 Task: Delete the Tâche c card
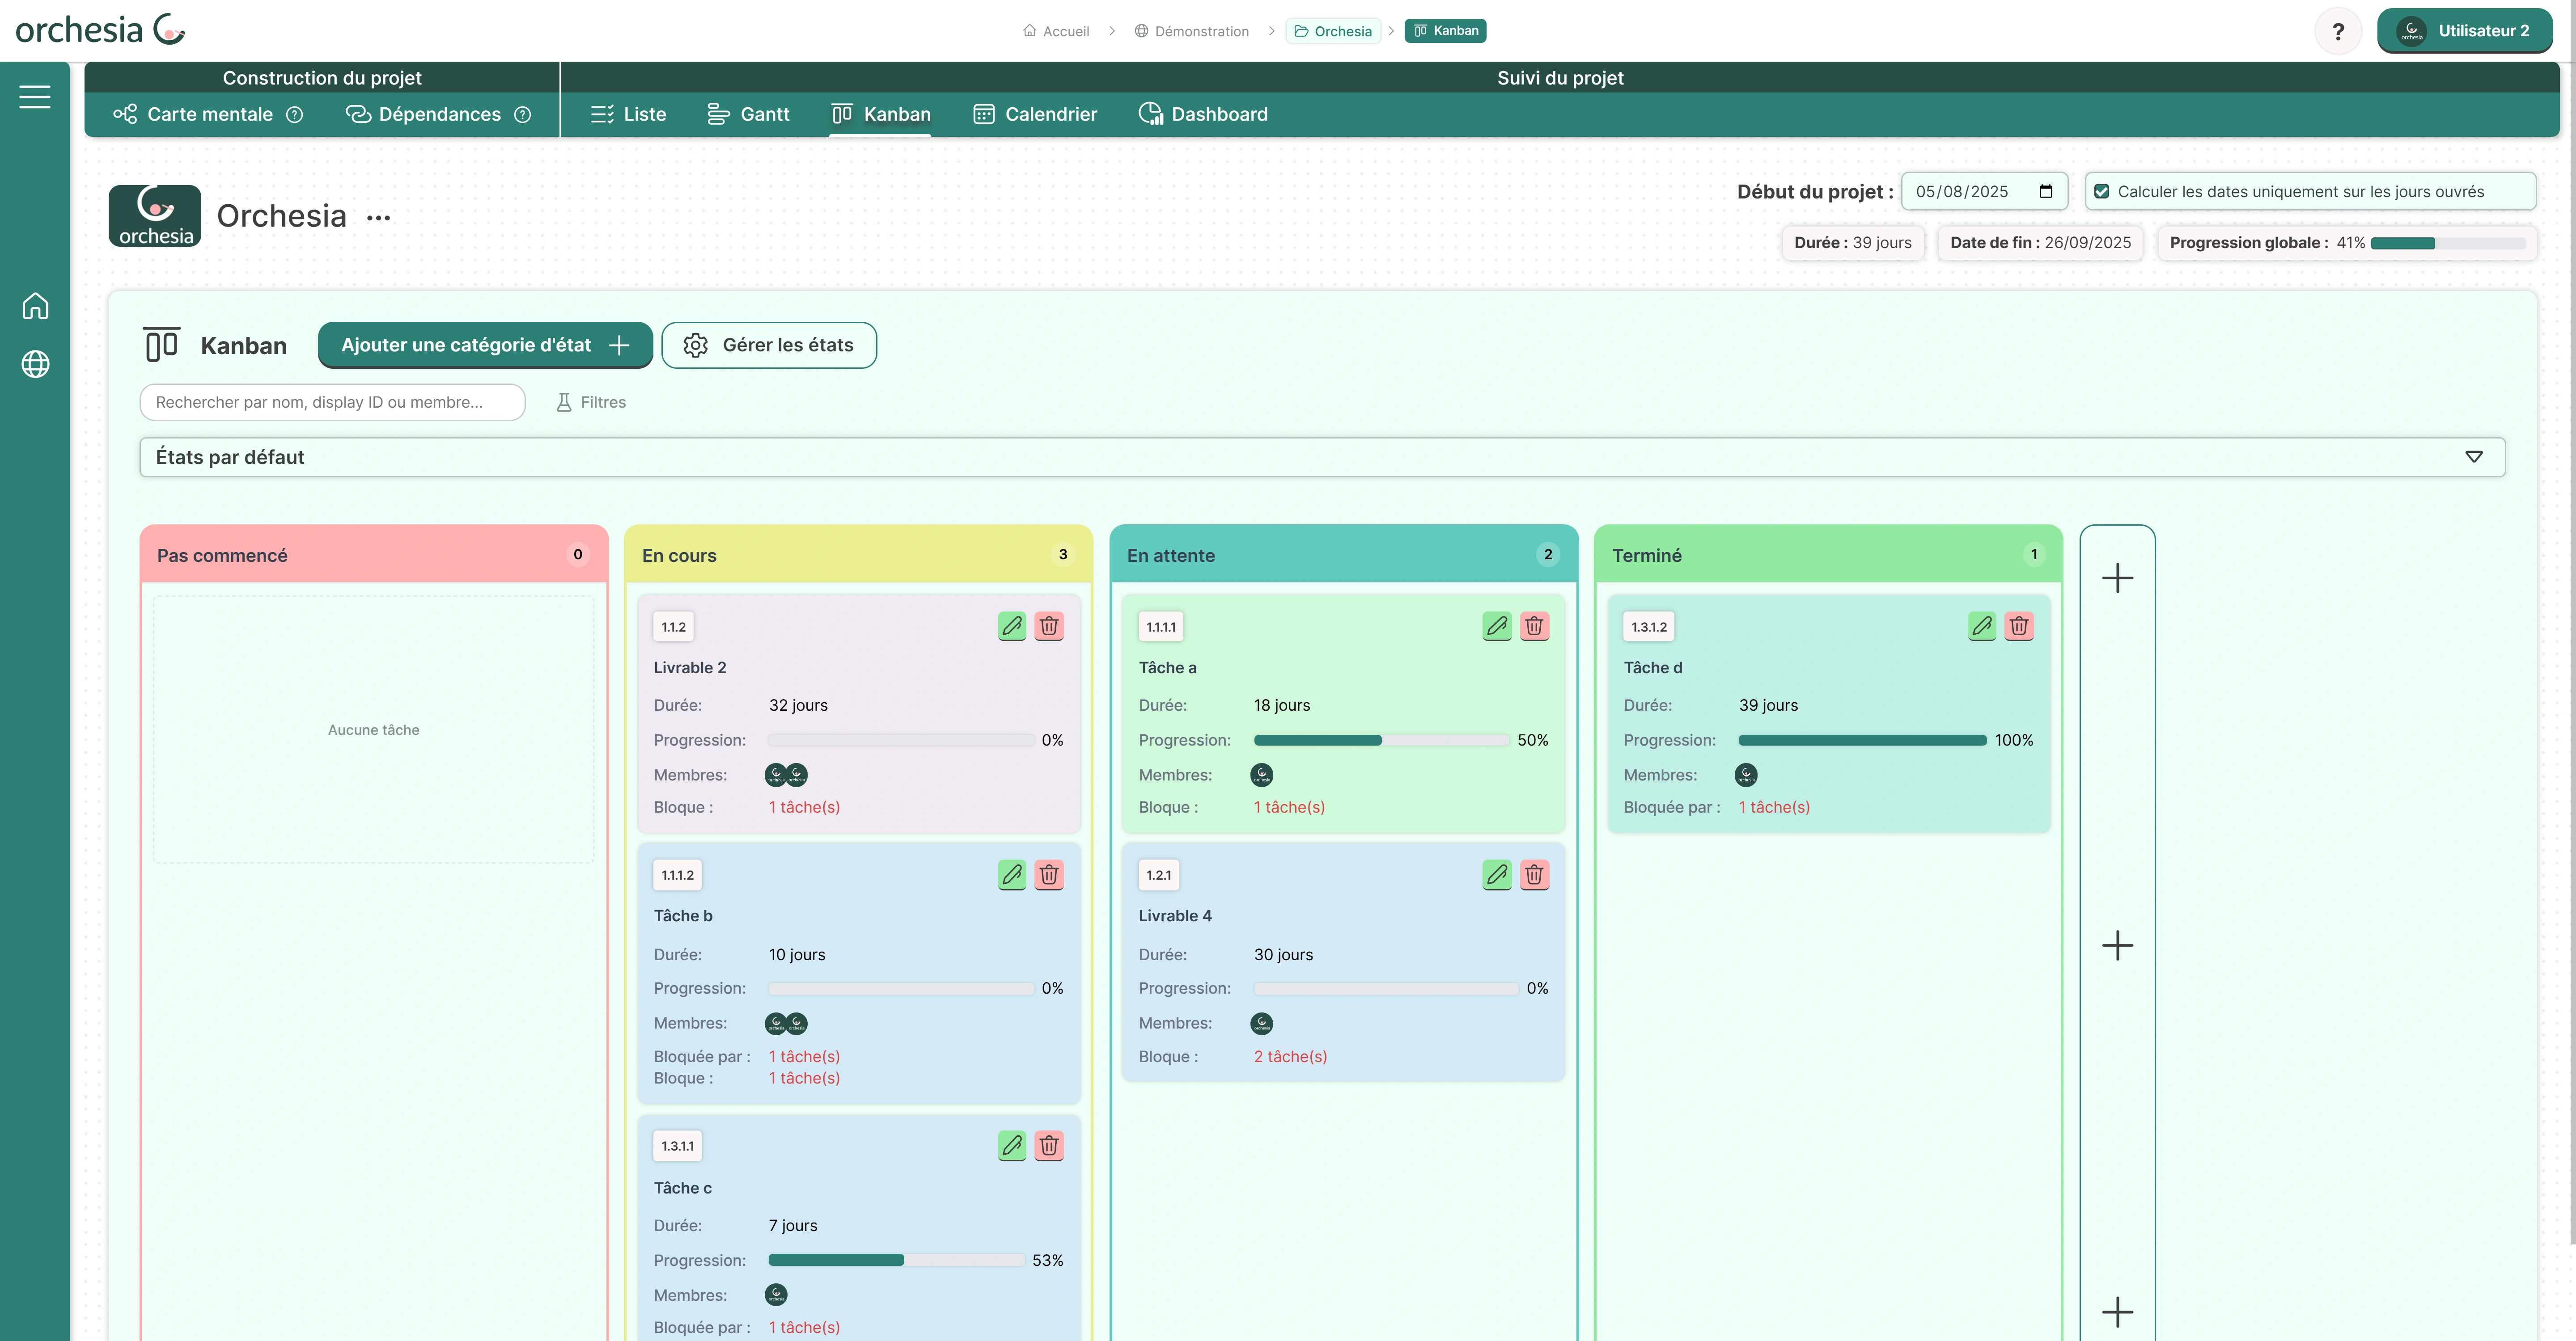point(1049,1145)
